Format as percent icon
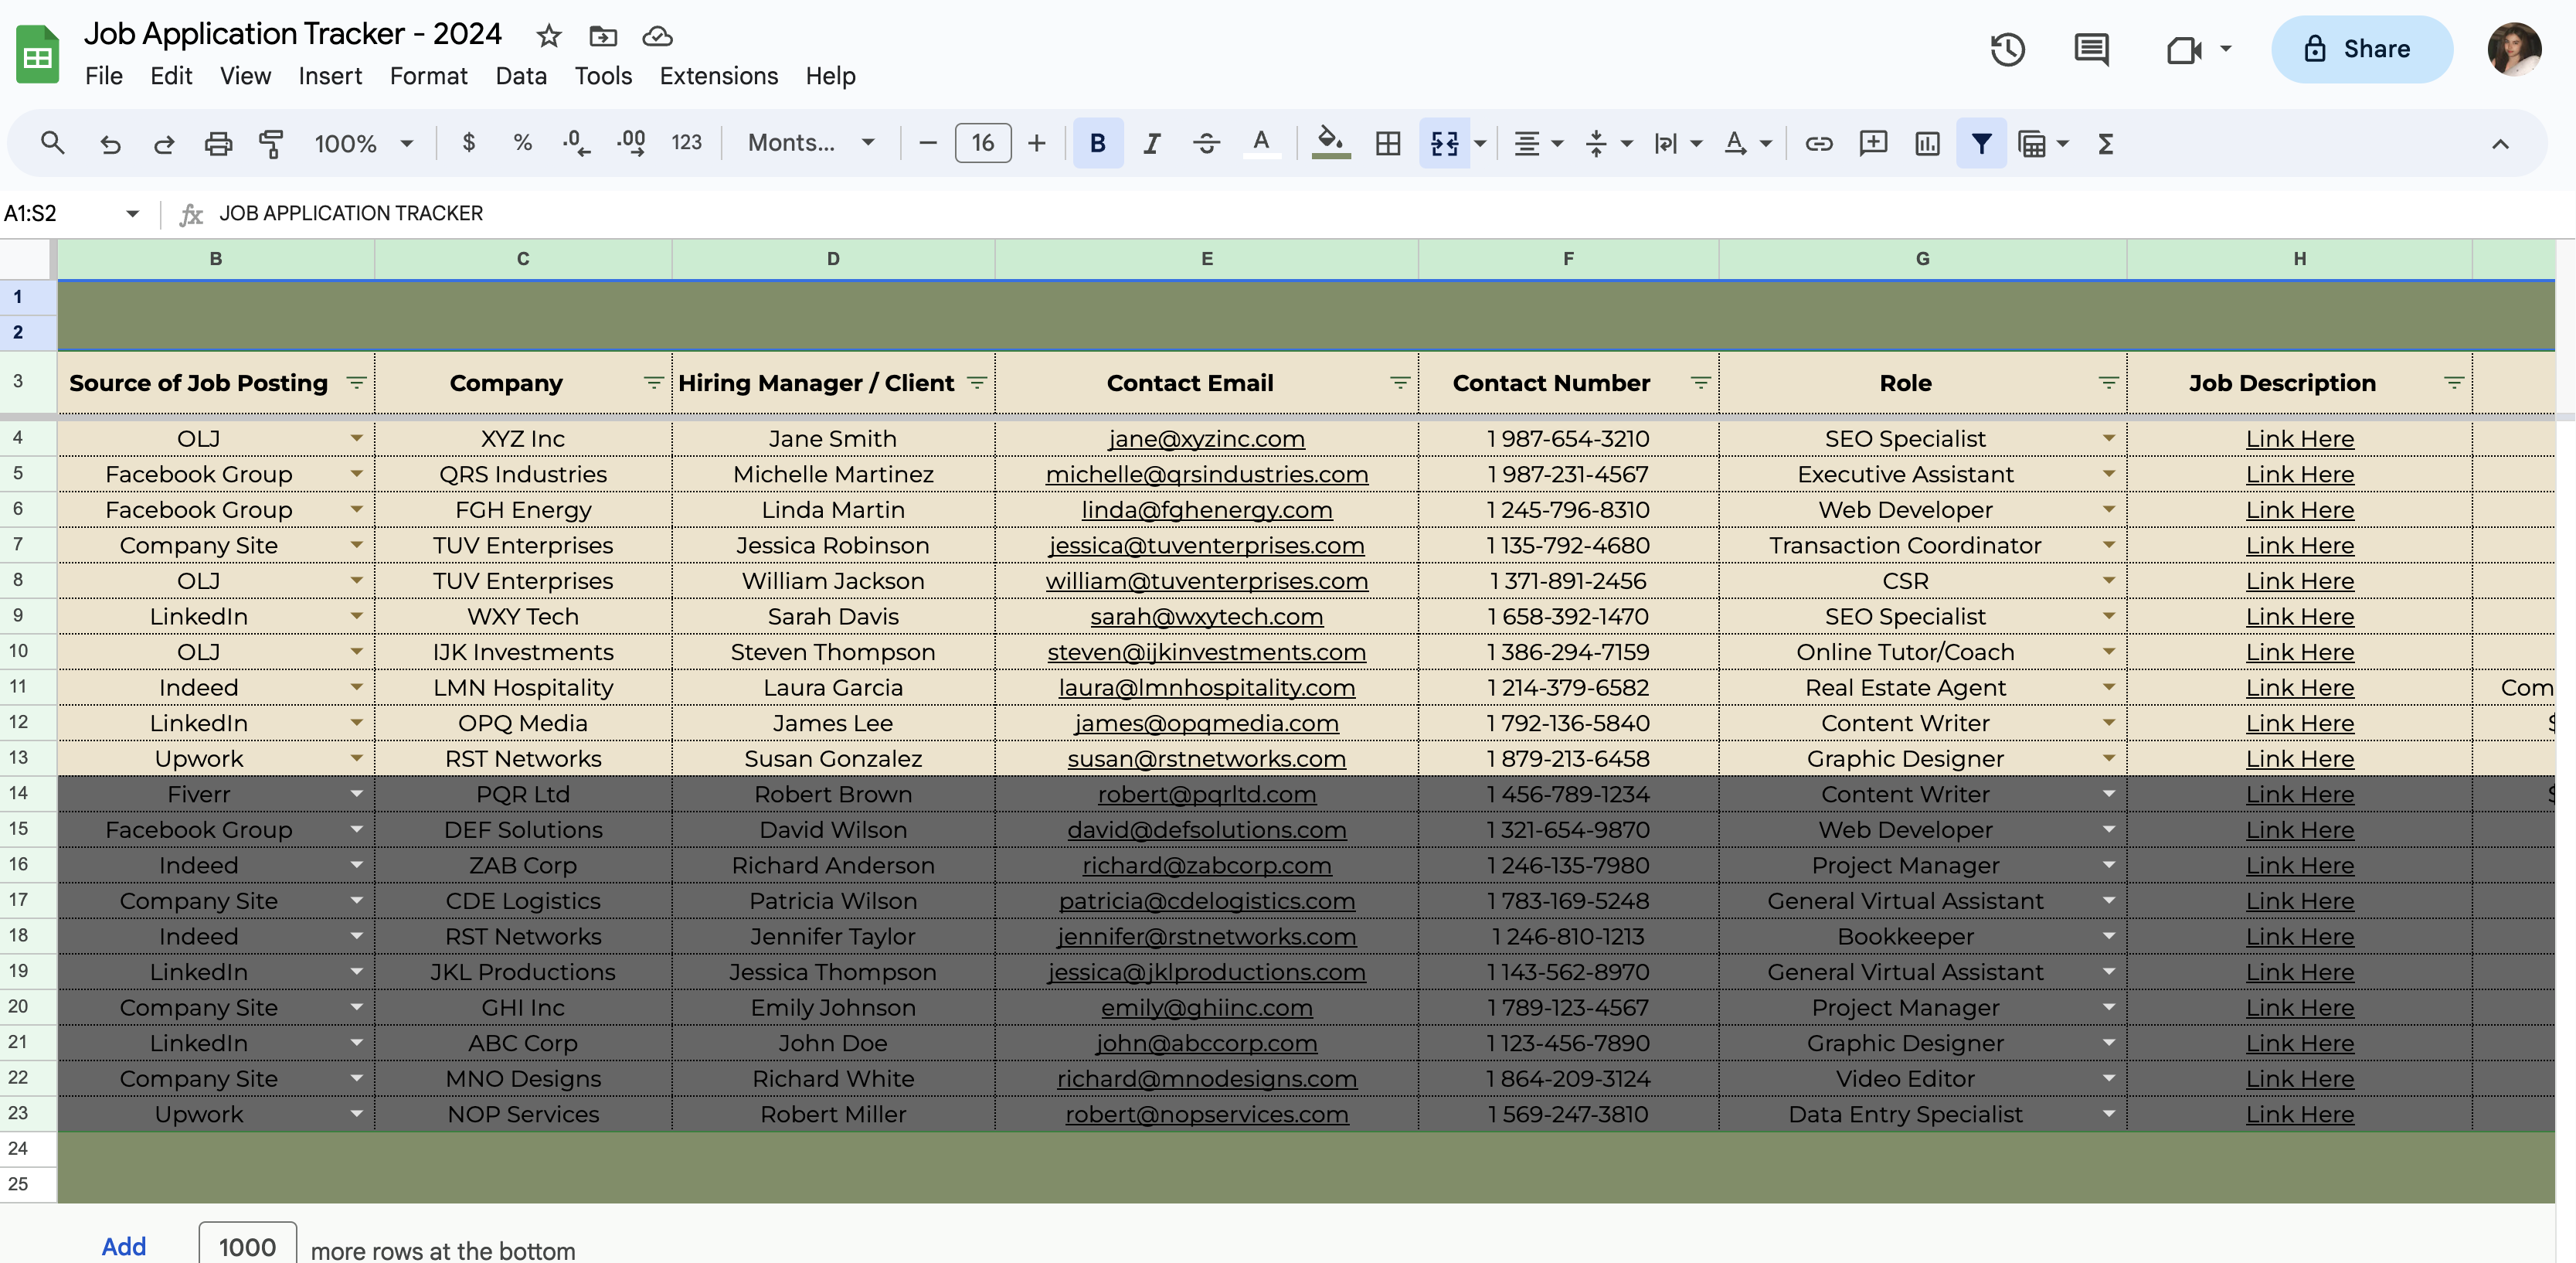This screenshot has height=1263, width=2576. [522, 143]
